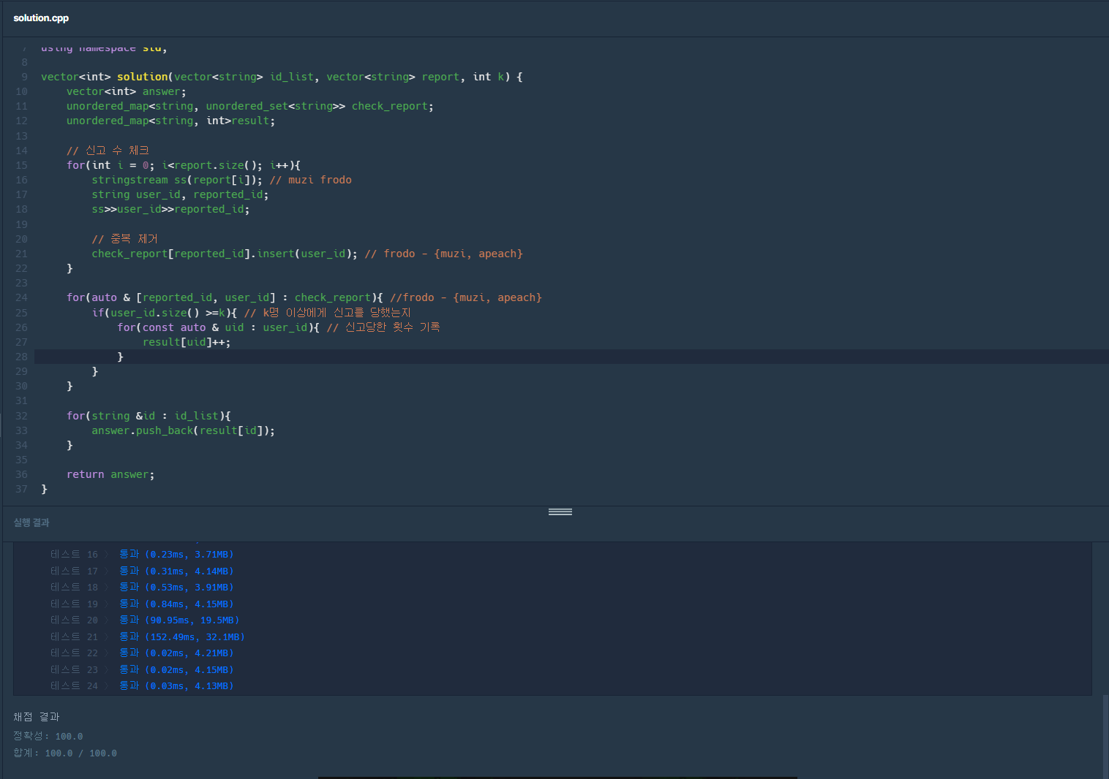1109x779 pixels.
Task: Click gutter line number 37
Action: point(21,489)
